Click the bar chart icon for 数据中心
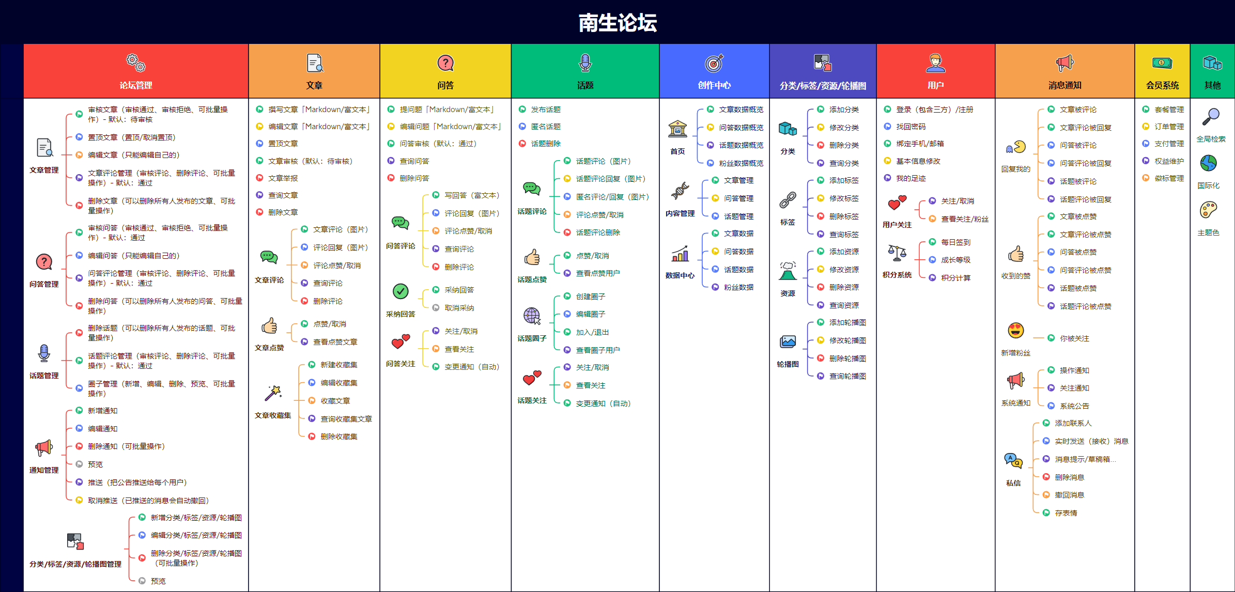Viewport: 1235px width, 592px height. pos(680,254)
